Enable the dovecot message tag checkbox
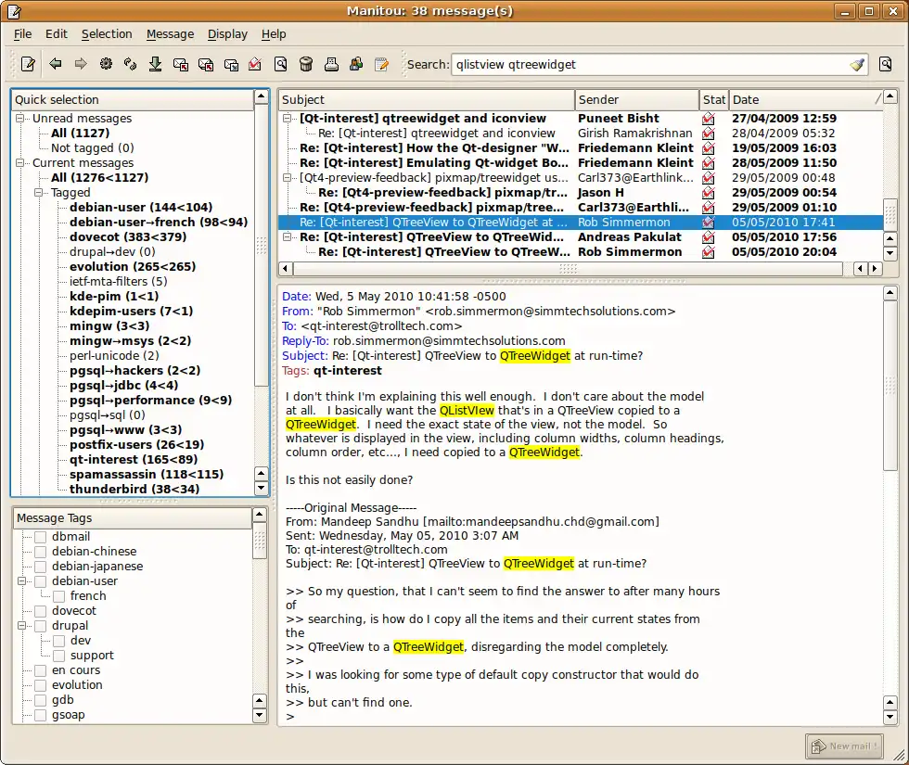The image size is (909, 765). [x=40, y=611]
